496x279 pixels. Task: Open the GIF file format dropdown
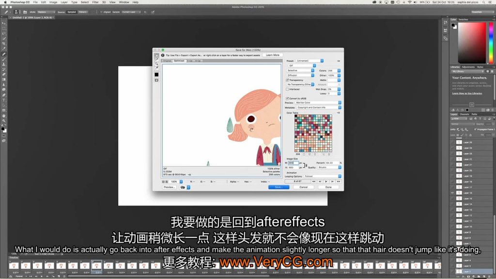tap(301, 65)
